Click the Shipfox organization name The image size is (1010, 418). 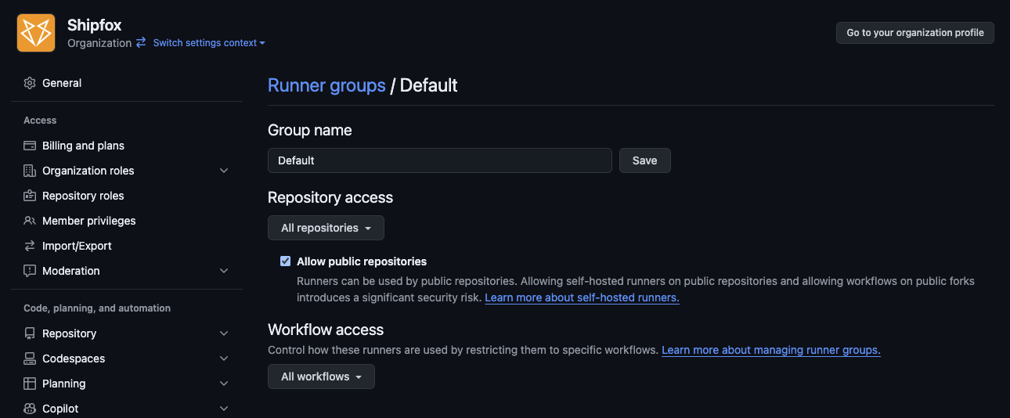click(95, 25)
